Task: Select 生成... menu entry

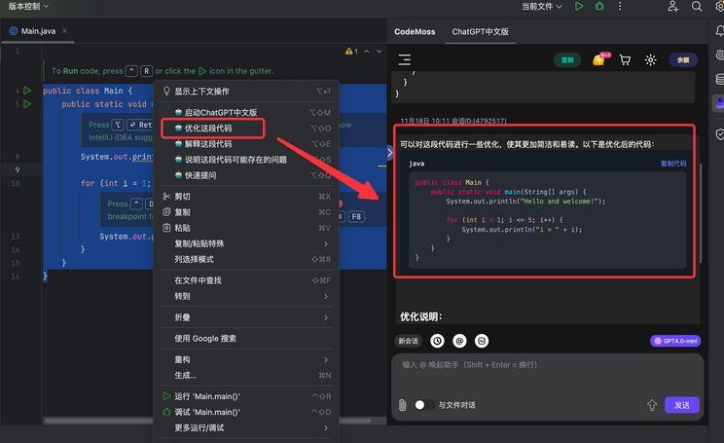Action: pyautogui.click(x=246, y=375)
